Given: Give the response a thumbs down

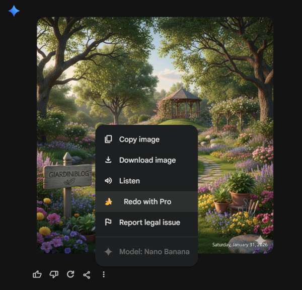Looking at the screenshot, I should click(54, 274).
